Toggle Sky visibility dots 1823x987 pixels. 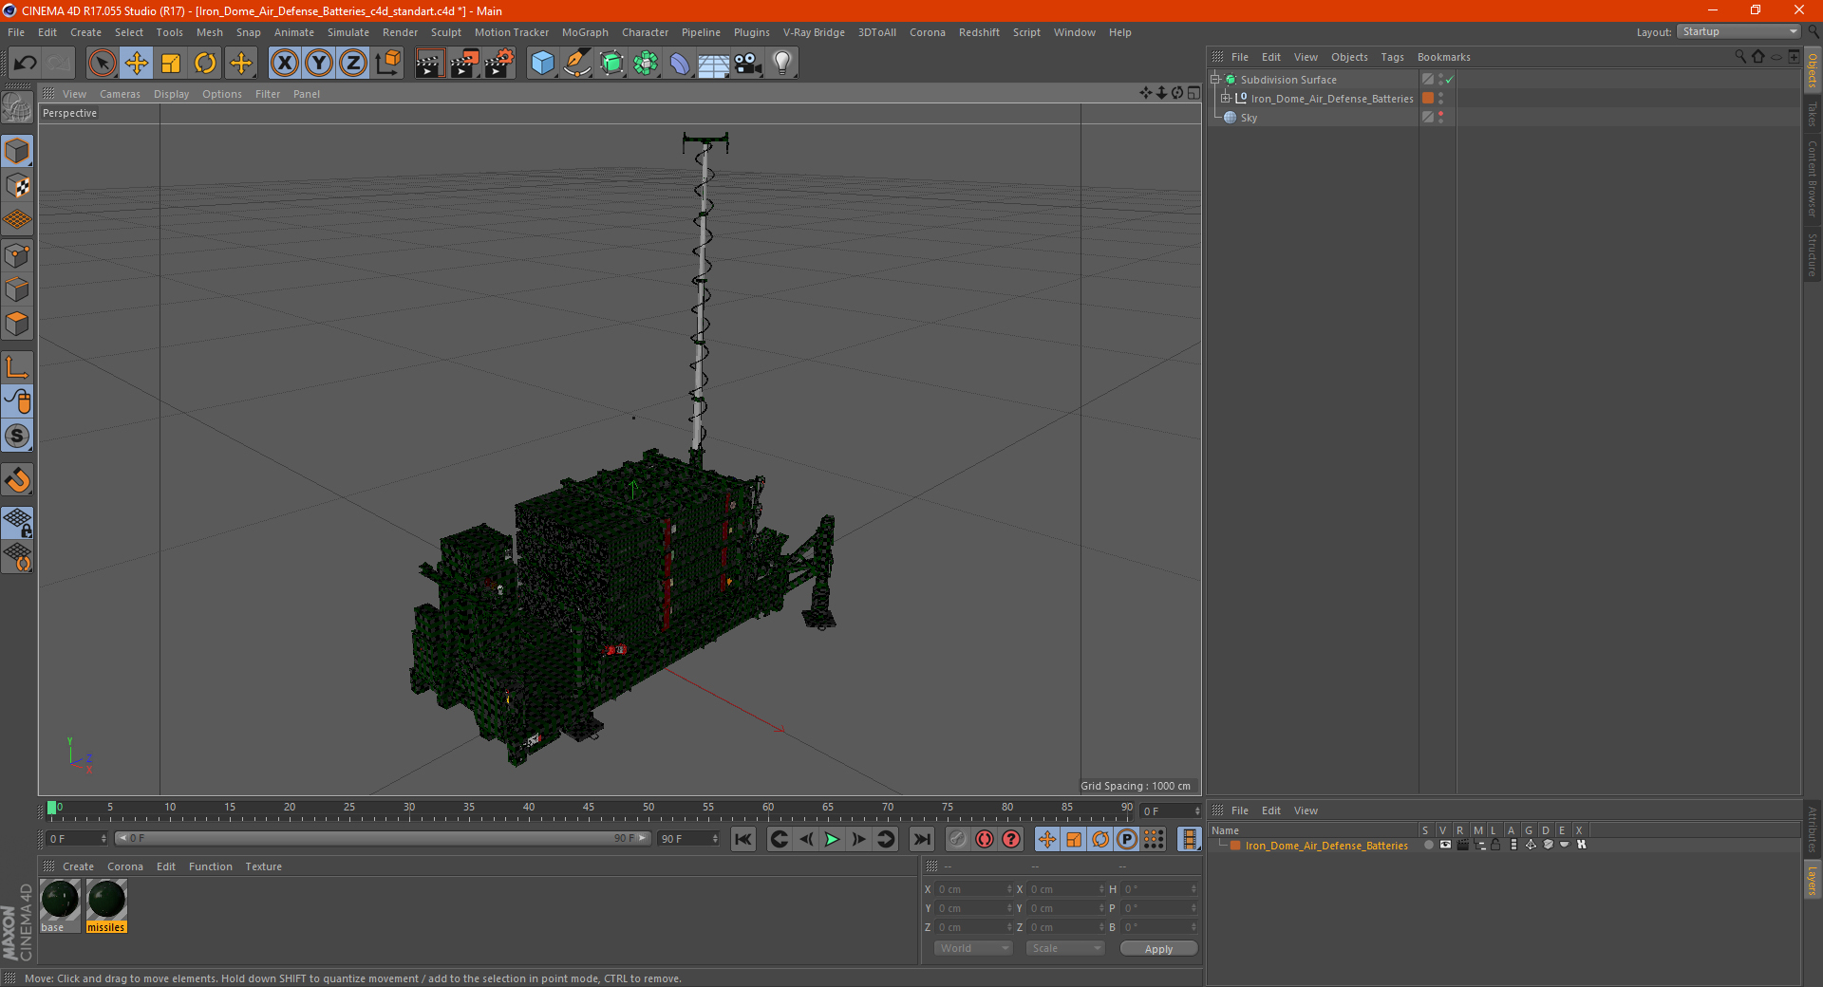point(1440,117)
